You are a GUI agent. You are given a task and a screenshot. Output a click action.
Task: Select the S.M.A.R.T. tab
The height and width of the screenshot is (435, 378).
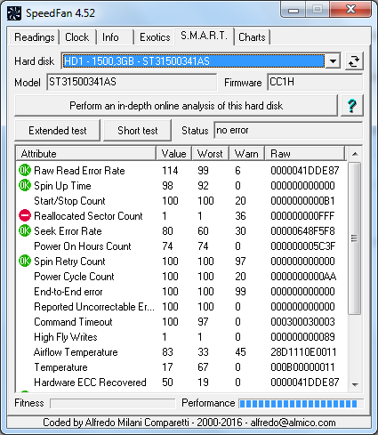coord(204,36)
